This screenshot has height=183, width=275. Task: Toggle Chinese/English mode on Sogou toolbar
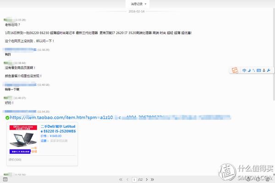click(244, 70)
